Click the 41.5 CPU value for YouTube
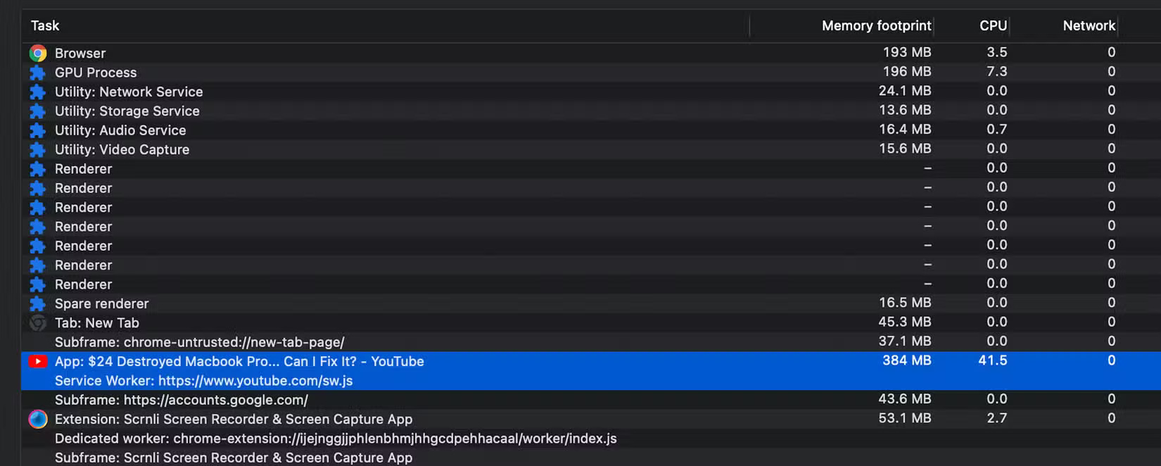 993,360
